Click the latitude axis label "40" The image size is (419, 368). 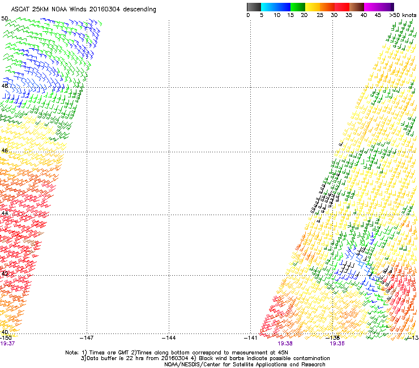click(x=5, y=332)
